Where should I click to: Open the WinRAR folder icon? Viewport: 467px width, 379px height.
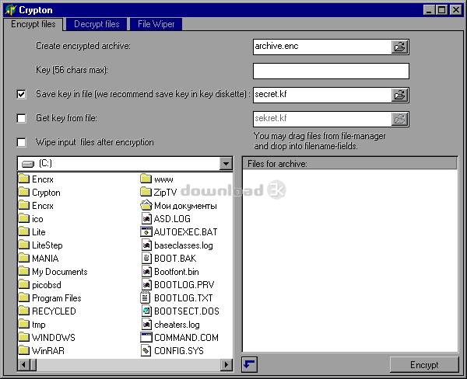click(24, 351)
